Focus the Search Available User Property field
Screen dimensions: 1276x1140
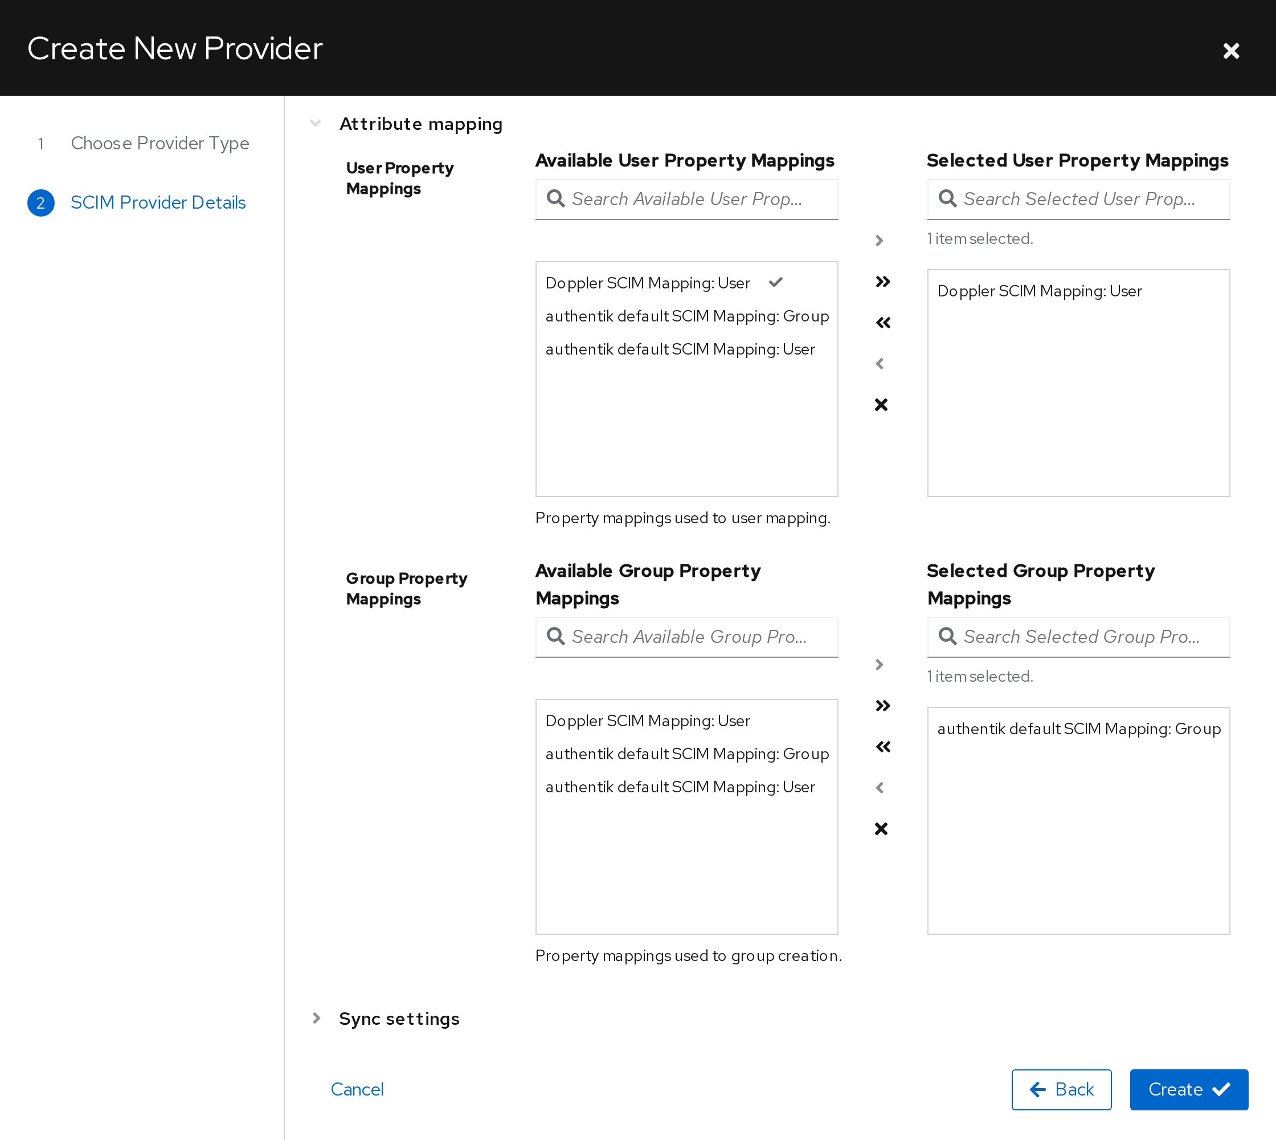686,199
